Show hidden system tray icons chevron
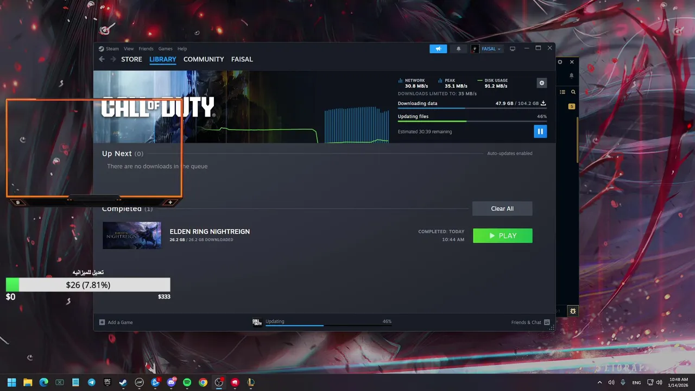 click(x=599, y=382)
